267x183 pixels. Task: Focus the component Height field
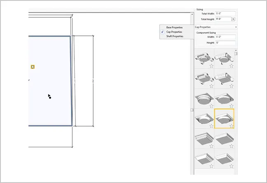click(x=226, y=43)
